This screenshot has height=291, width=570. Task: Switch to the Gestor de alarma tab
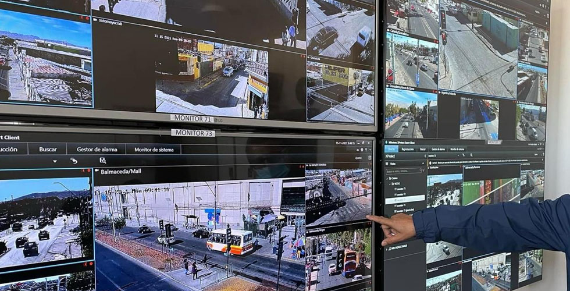(x=97, y=149)
